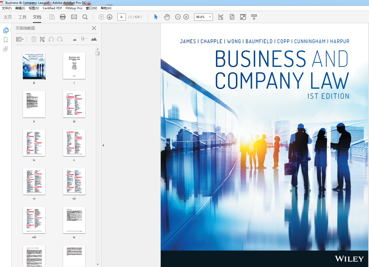Select page thumbnail i

click(74, 66)
